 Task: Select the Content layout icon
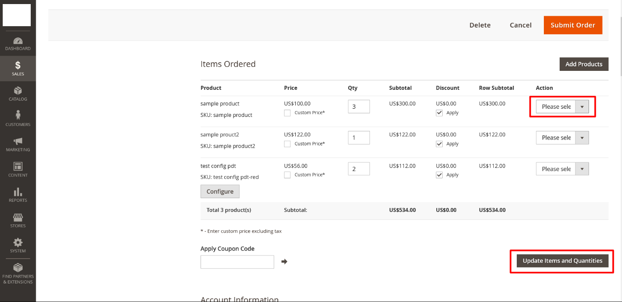(x=18, y=167)
